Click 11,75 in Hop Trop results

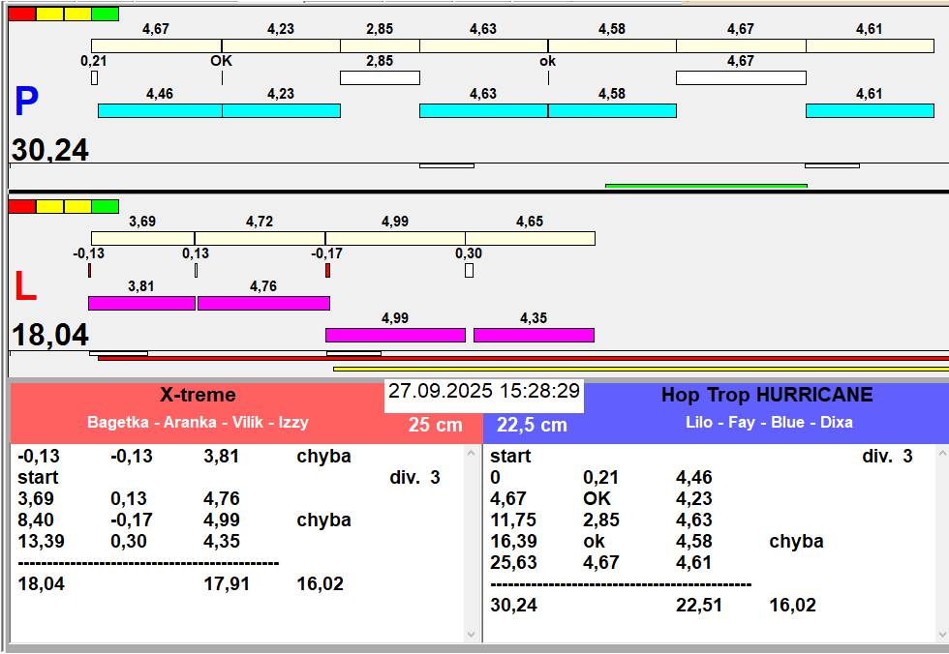point(513,520)
